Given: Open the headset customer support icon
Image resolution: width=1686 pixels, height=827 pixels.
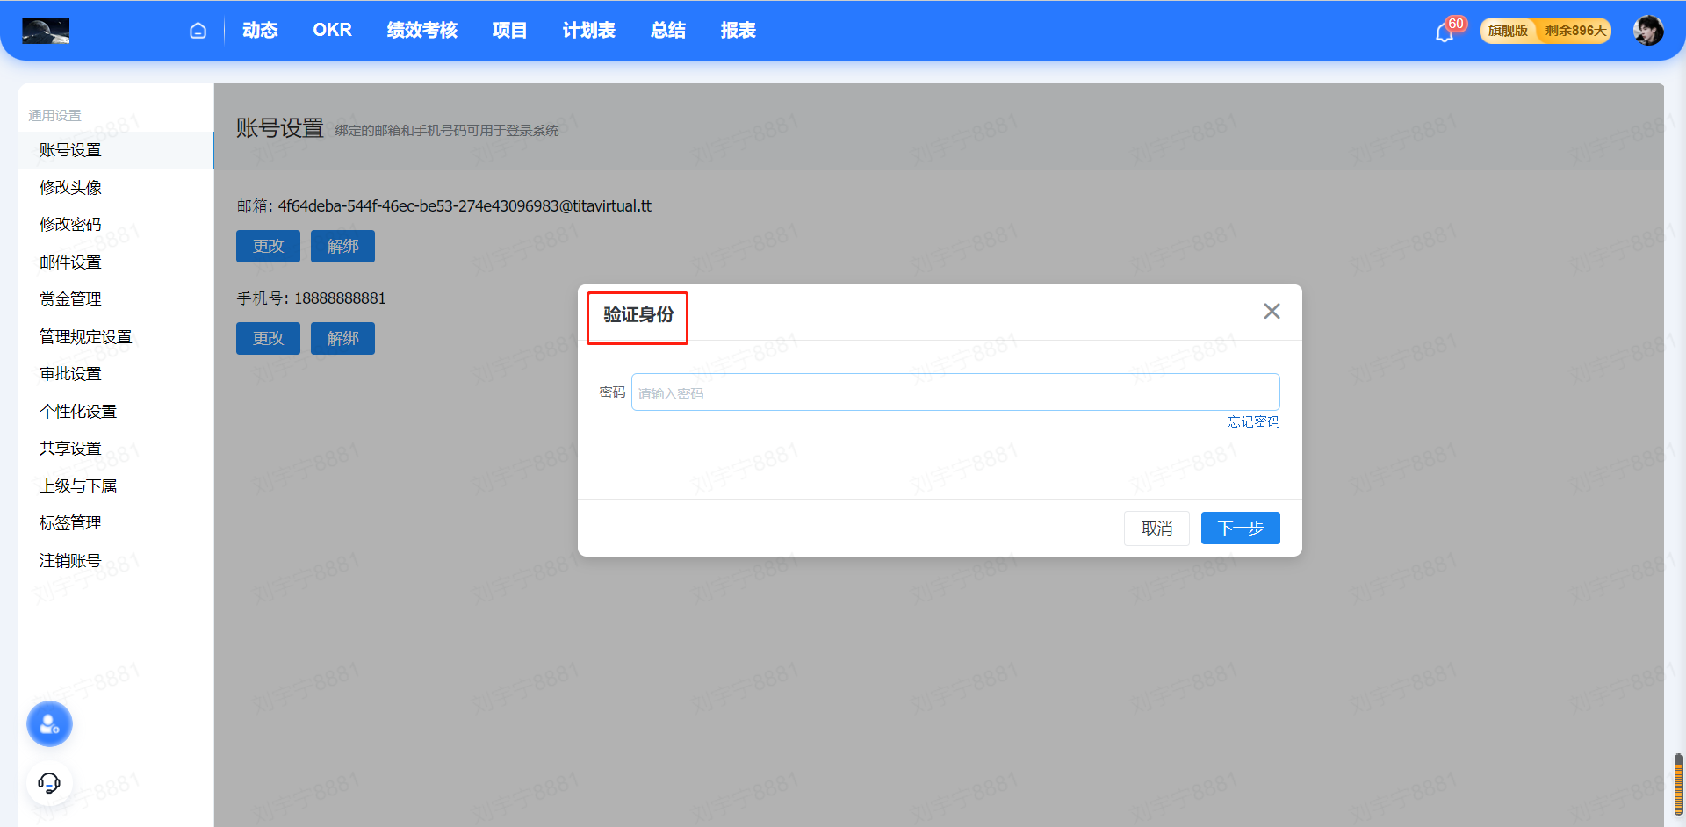Looking at the screenshot, I should (x=49, y=782).
